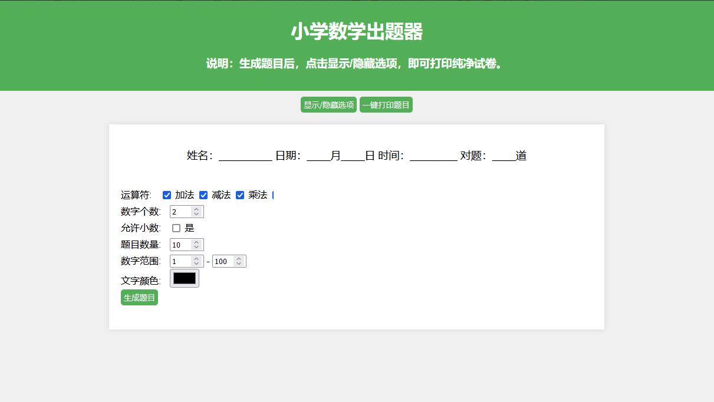Screen dimensions: 714x402
Task: Raise the 数字范围 minimum with up arrow
Action: coord(196,258)
